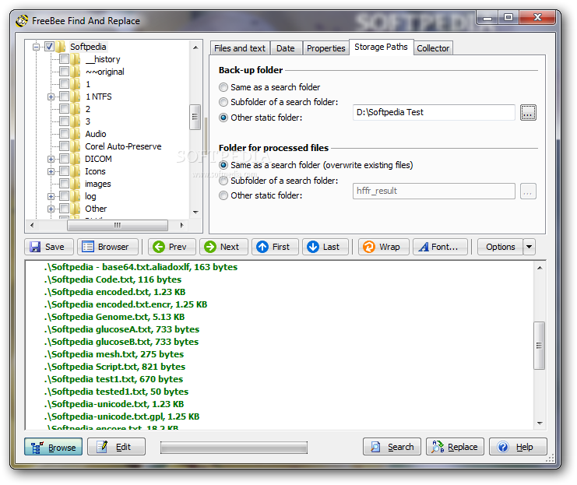This screenshot has height=485, width=577.
Task: Check the __history folder checkbox
Action: (64, 59)
